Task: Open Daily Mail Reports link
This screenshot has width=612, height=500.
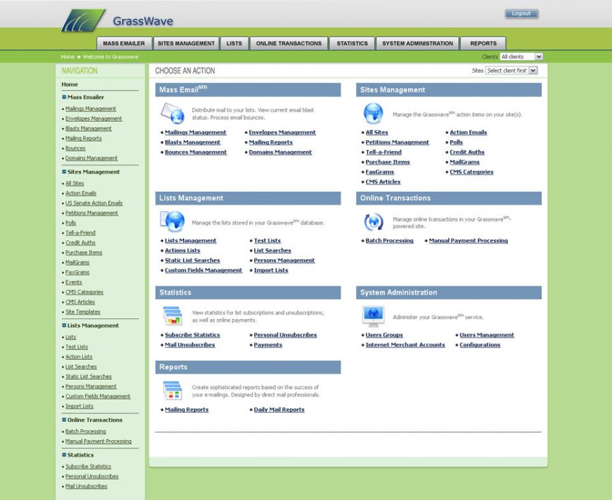Action: coord(279,410)
